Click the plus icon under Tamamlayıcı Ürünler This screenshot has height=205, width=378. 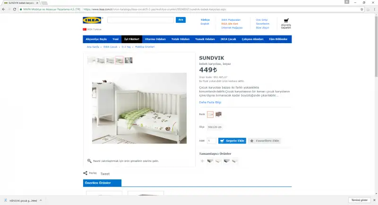(x=202, y=161)
